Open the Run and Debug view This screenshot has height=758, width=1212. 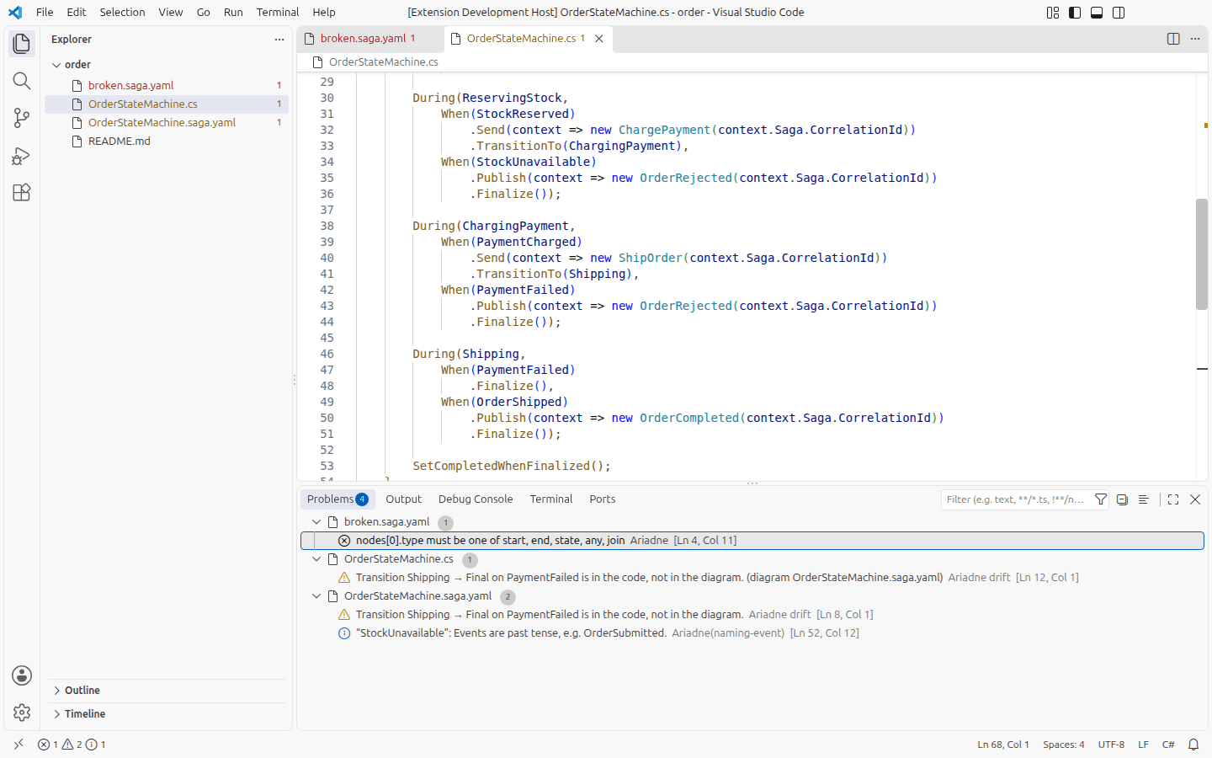tap(22, 155)
